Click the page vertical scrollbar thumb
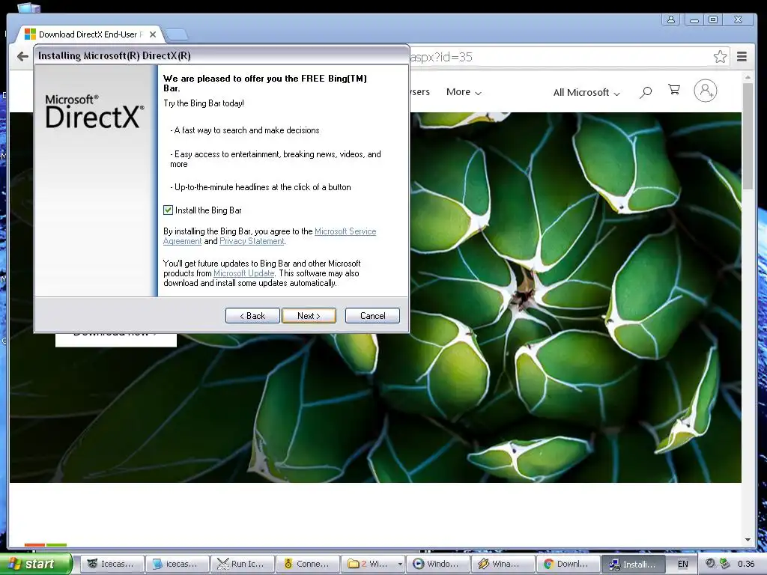767x575 pixels. tap(748, 136)
